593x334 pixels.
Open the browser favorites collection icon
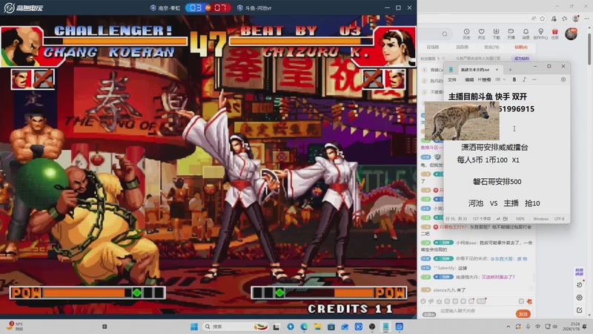click(565, 18)
